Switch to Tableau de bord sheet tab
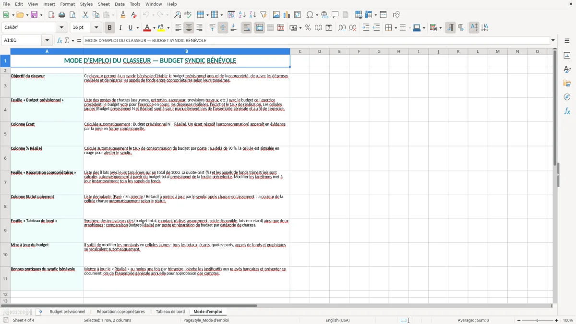The height and width of the screenshot is (324, 576). coord(170,312)
